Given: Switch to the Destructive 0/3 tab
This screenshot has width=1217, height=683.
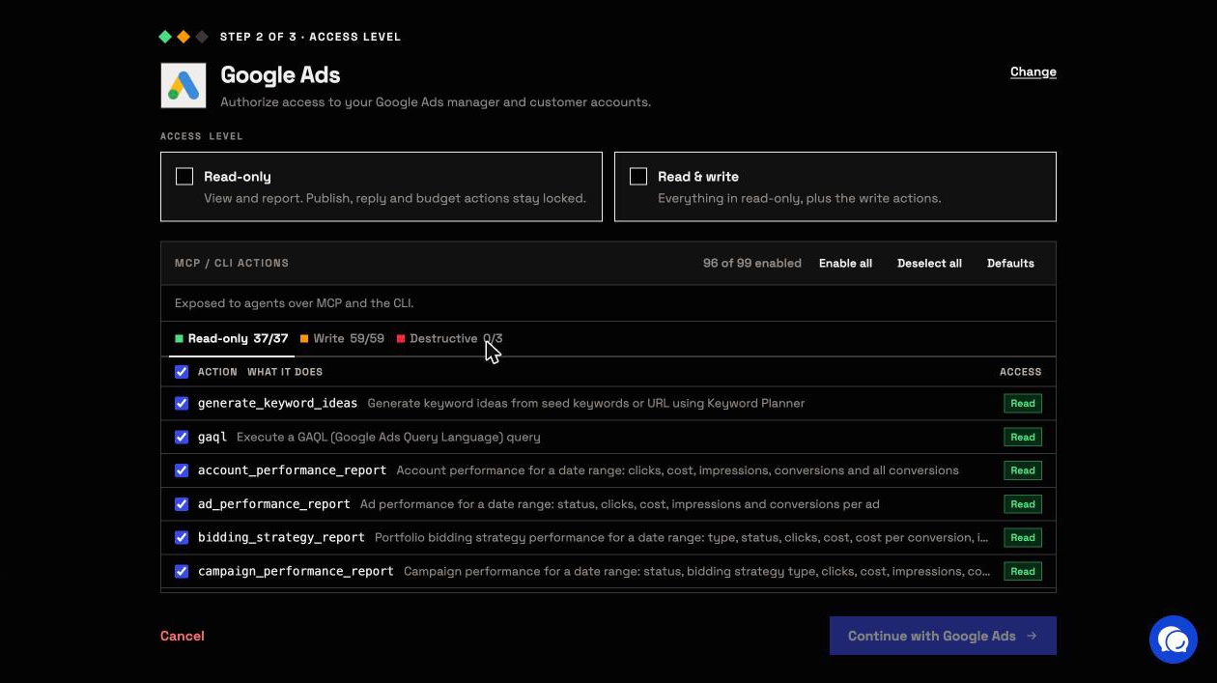Looking at the screenshot, I should [x=450, y=339].
